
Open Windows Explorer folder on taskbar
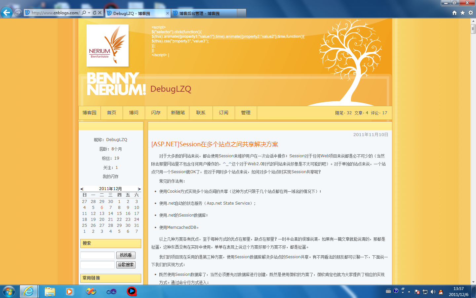coord(50,291)
